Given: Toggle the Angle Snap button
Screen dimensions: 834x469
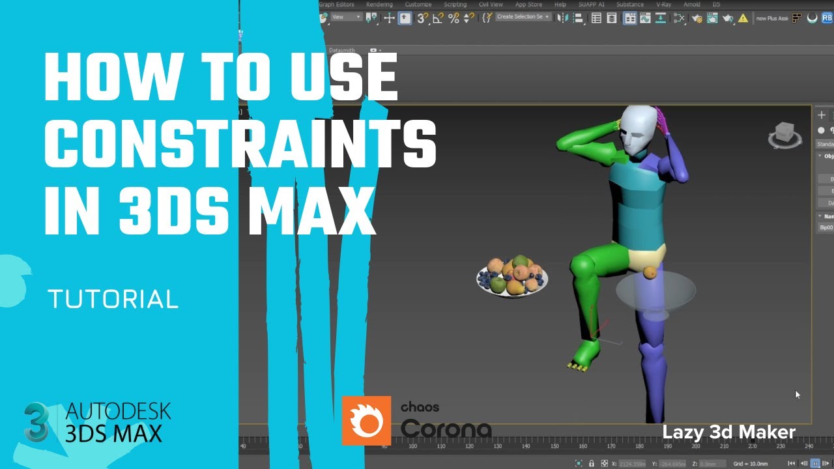Looking at the screenshot, I should point(438,18).
